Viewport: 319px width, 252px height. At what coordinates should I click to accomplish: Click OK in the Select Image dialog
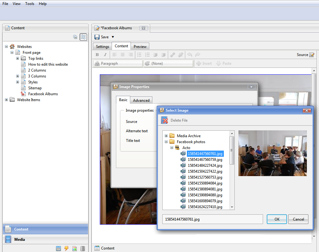(x=276, y=219)
